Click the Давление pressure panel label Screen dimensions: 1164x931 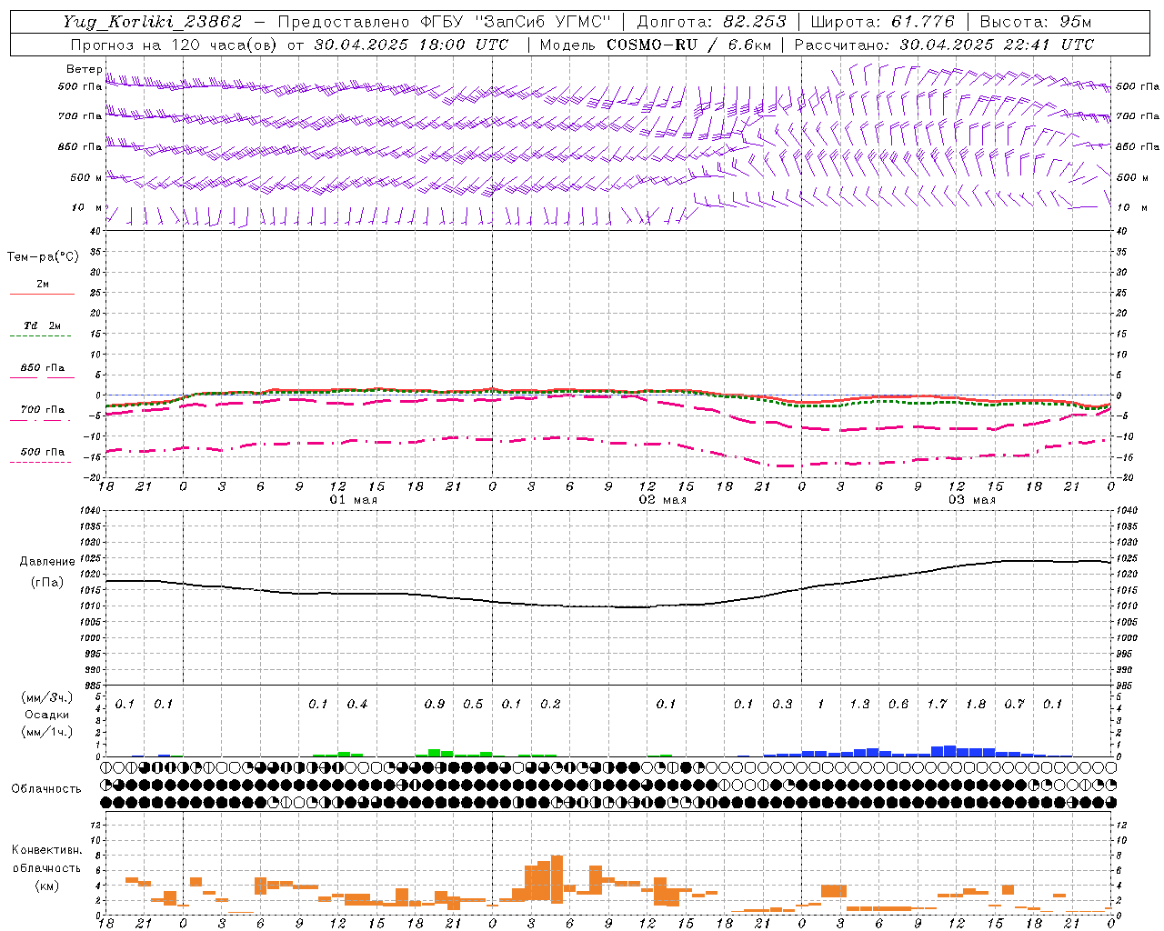(46, 562)
